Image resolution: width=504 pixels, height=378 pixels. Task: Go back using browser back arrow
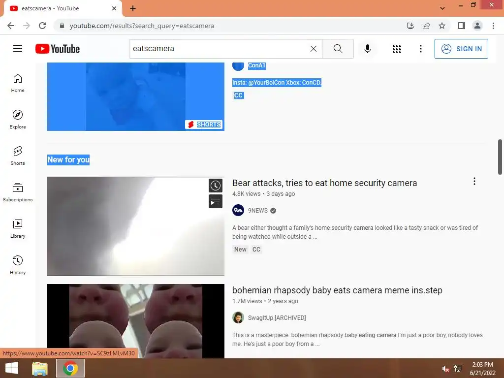pyautogui.click(x=11, y=26)
